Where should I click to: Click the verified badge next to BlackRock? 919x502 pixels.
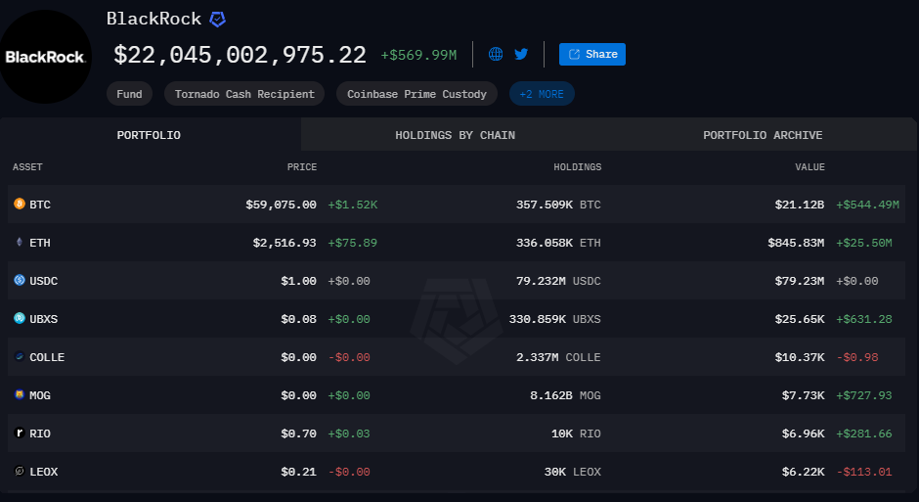click(217, 20)
